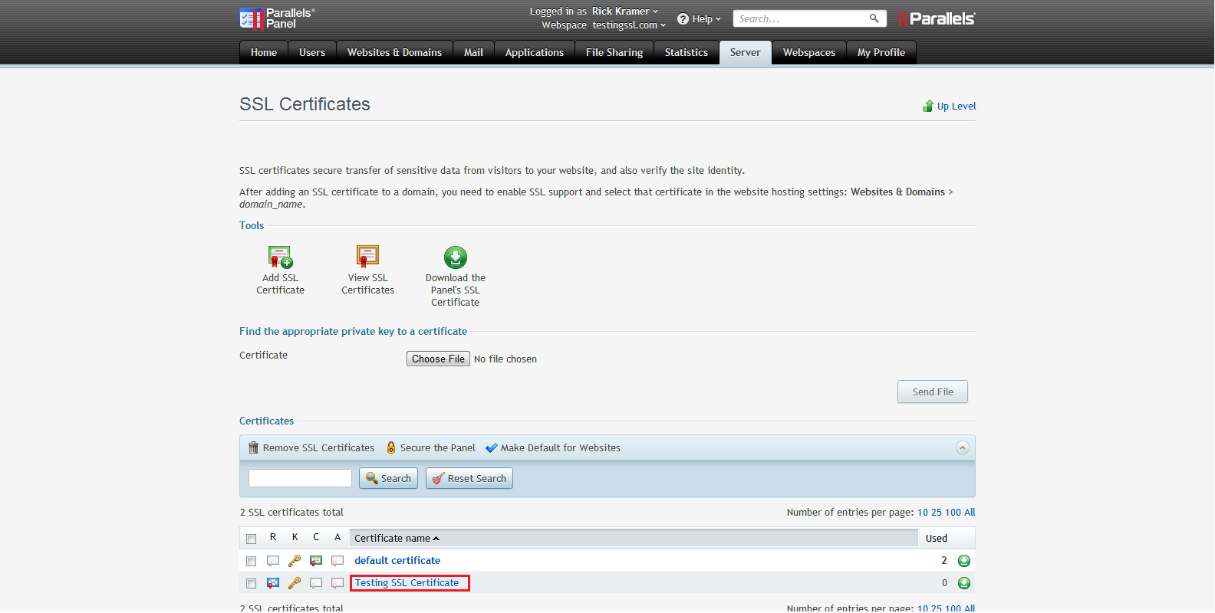Click the View SSL Certificates icon
The image size is (1215, 613).
point(367,257)
